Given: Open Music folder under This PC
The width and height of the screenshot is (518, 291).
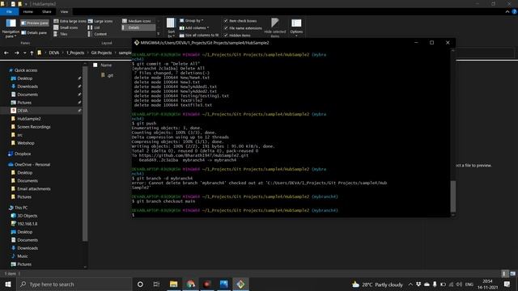Looking at the screenshot, I should (22, 256).
